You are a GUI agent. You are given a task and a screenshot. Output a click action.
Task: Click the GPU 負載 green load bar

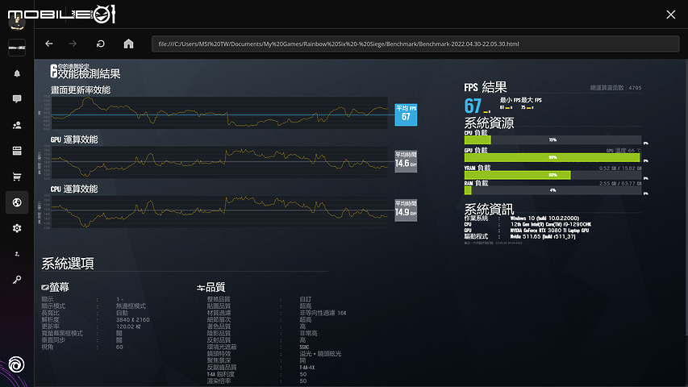[552, 157]
